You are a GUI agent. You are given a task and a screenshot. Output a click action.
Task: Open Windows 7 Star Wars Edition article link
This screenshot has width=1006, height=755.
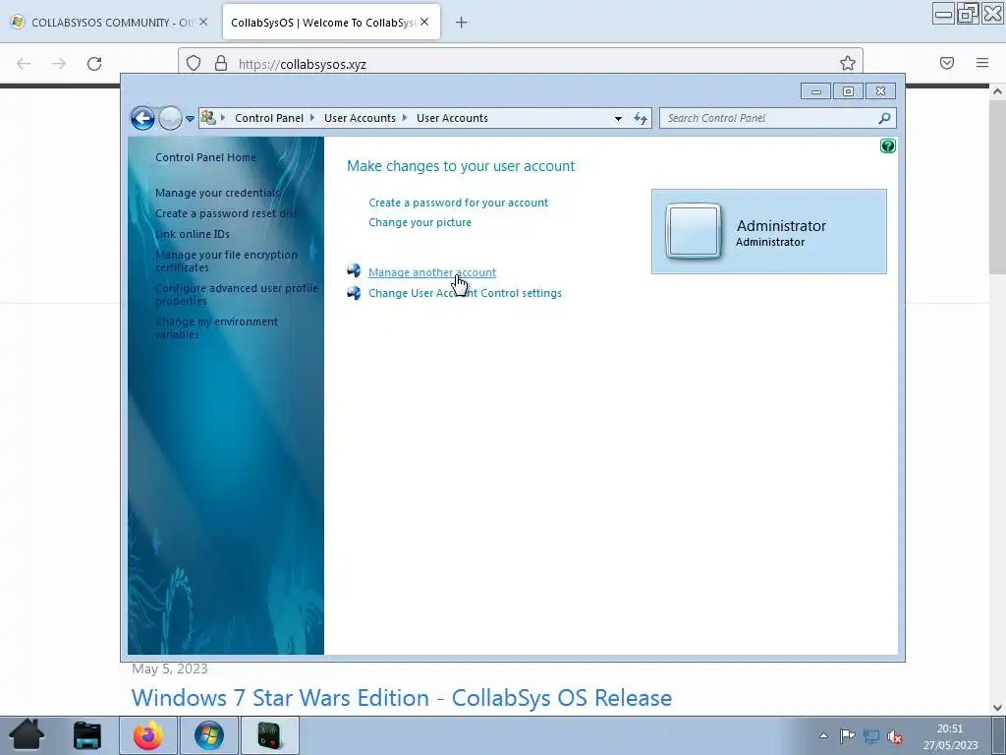402,698
